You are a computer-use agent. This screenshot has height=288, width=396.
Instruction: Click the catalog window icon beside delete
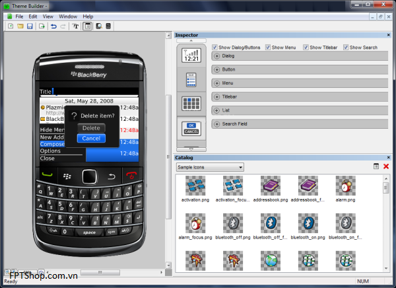376,166
